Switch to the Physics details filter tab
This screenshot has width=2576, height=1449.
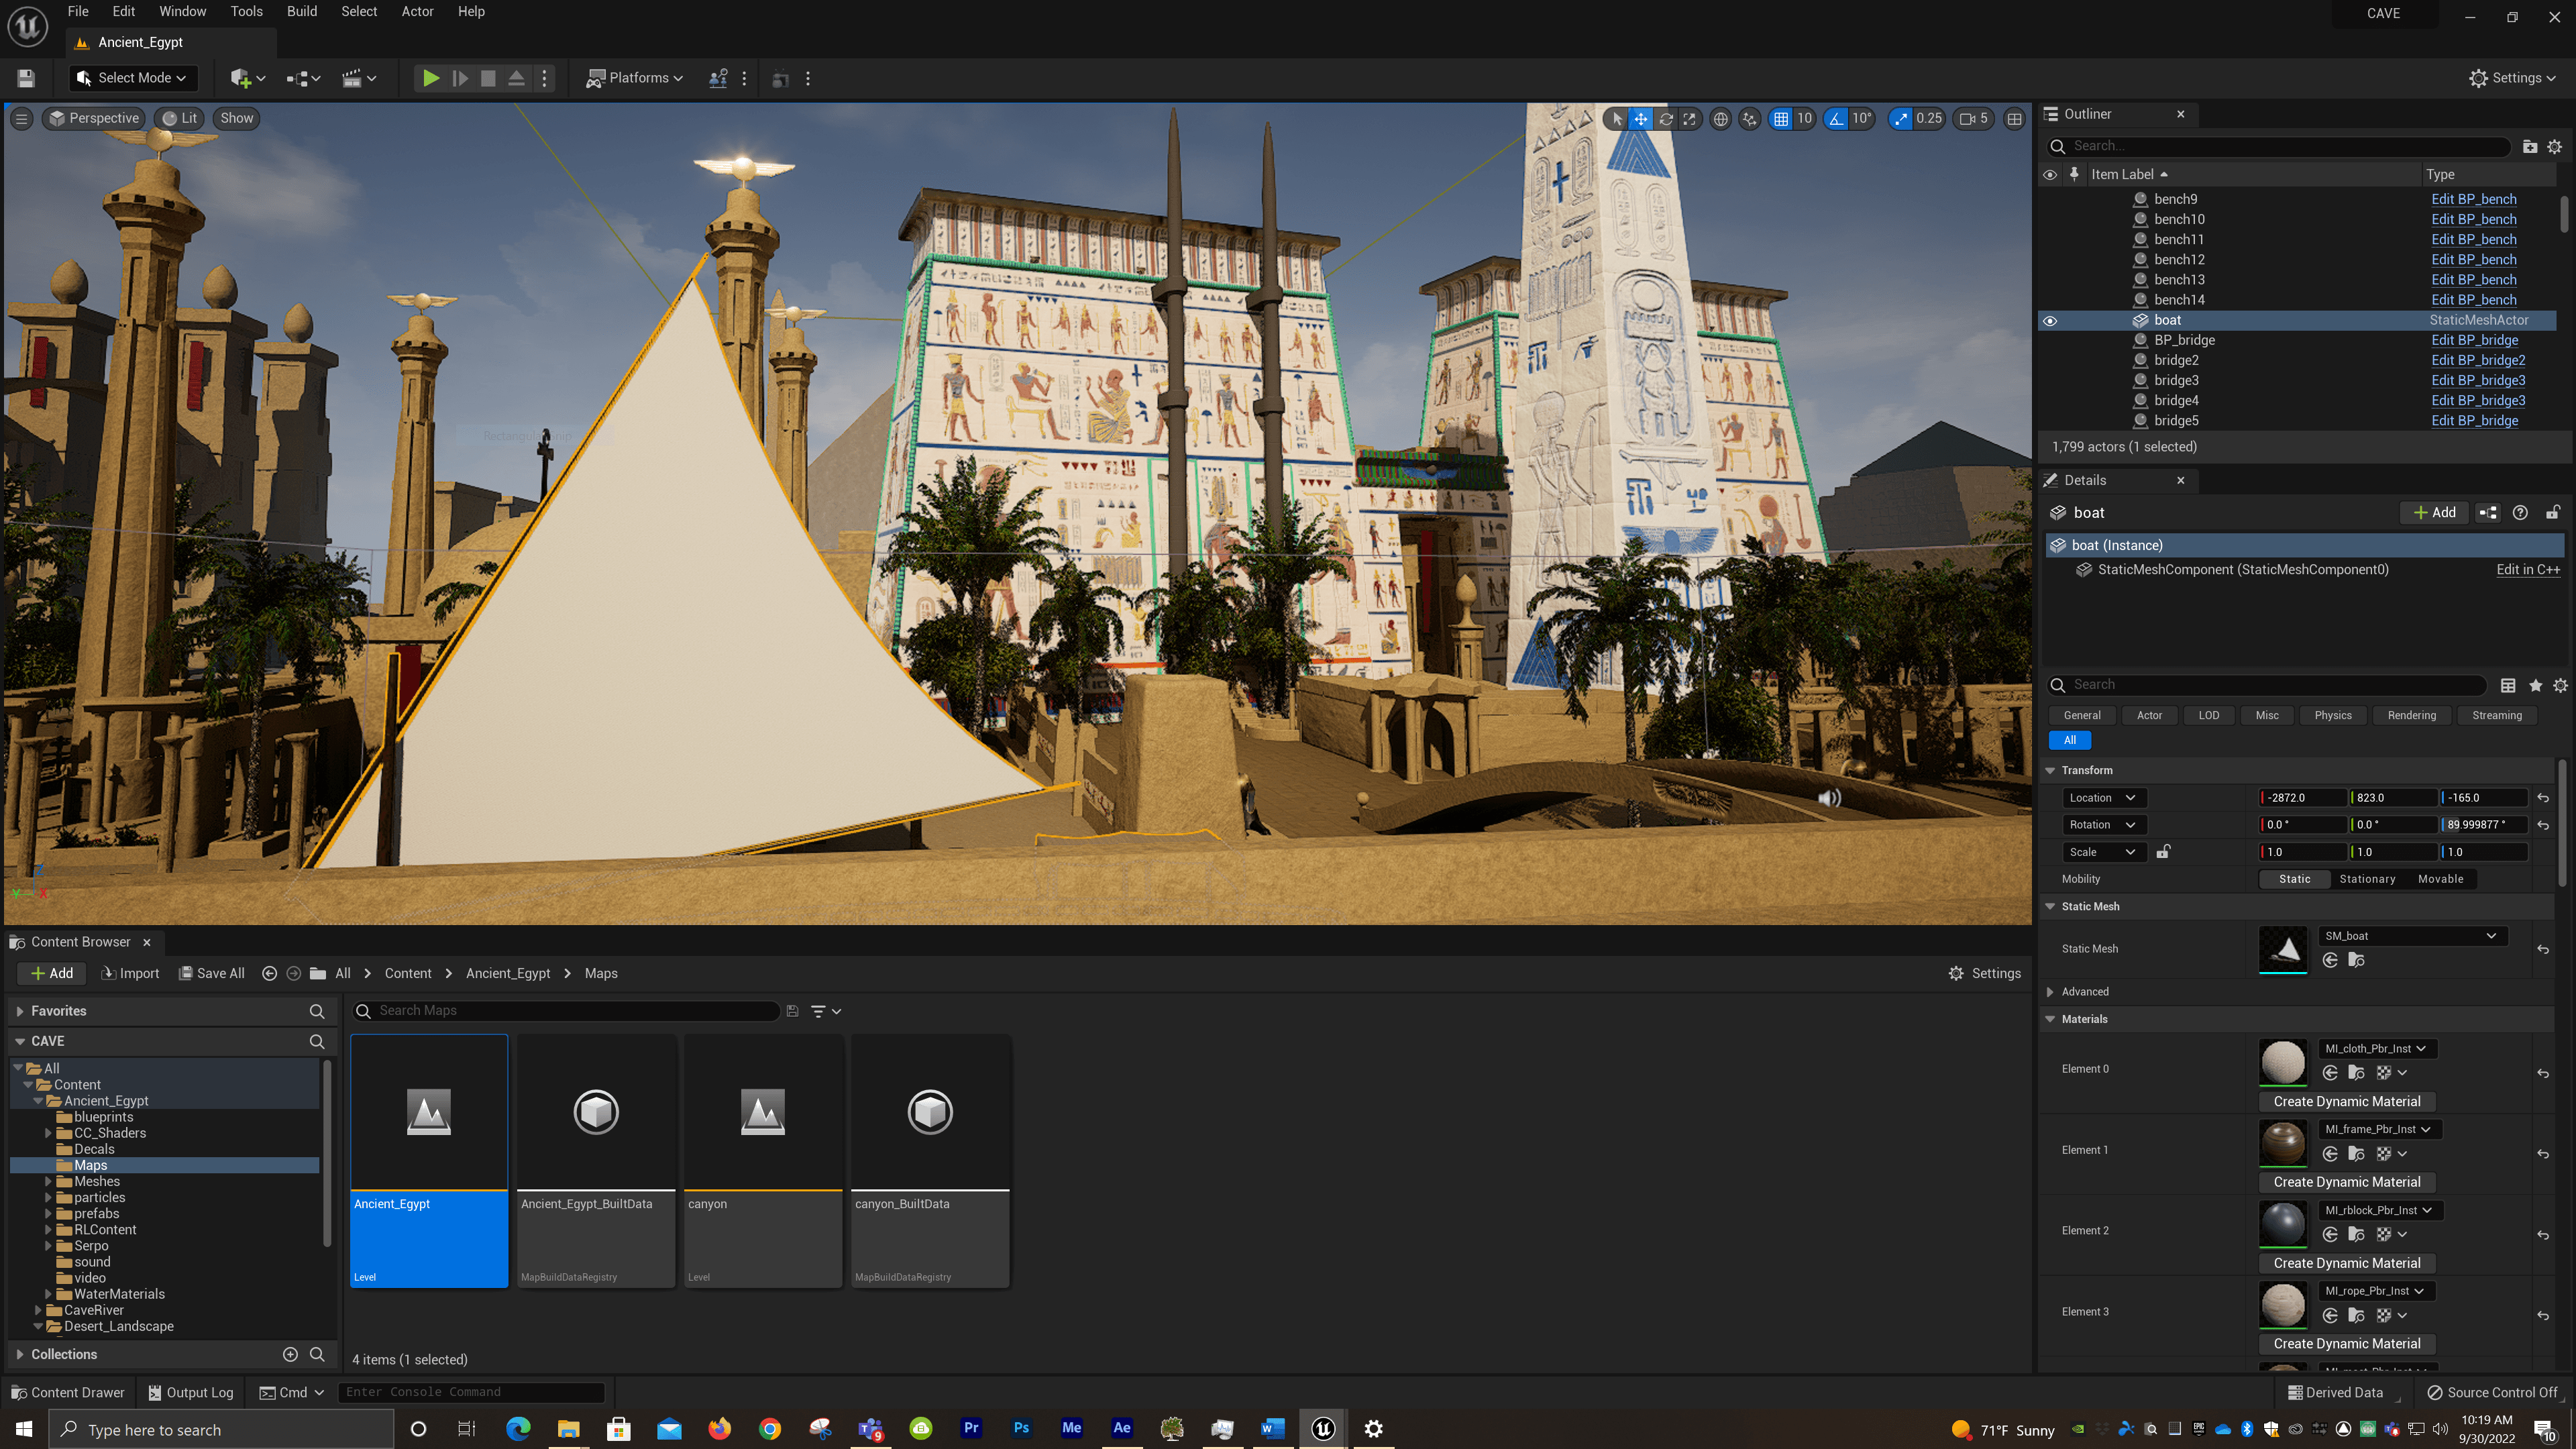coord(2332,715)
